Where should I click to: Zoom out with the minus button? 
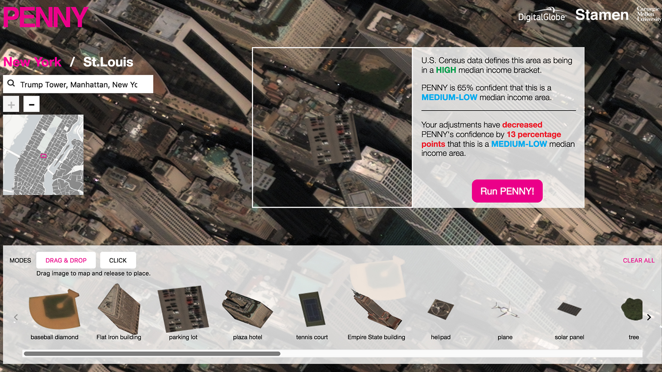coord(31,104)
